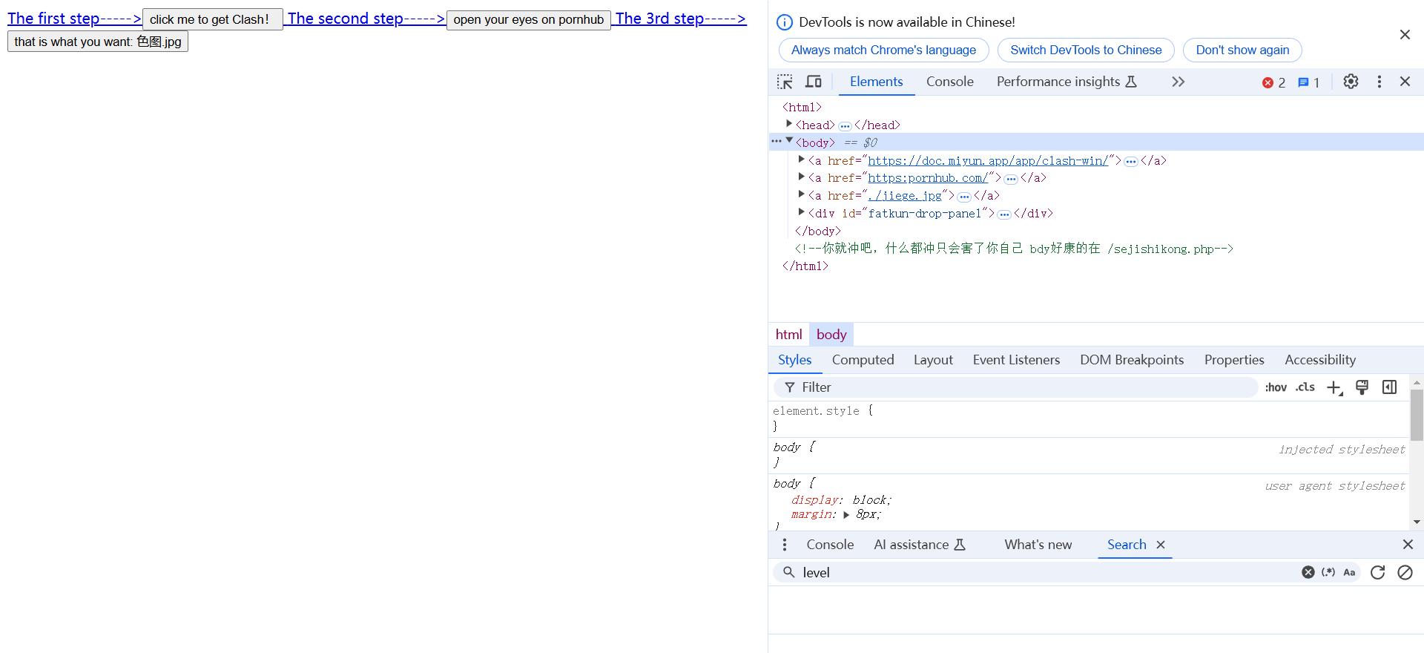Expand the fatkun-drop-panel div node
The height and width of the screenshot is (653, 1424).
tap(802, 212)
